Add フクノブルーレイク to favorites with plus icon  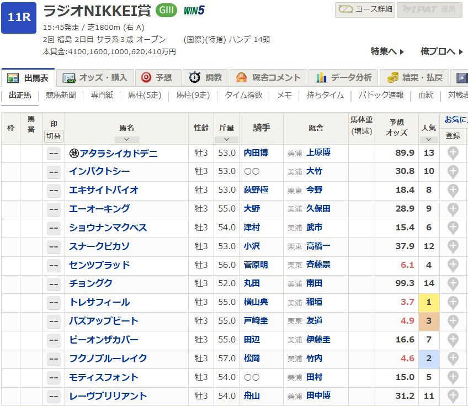tap(453, 359)
